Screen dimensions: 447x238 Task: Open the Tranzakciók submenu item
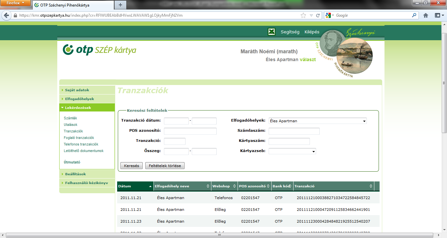[73, 131]
